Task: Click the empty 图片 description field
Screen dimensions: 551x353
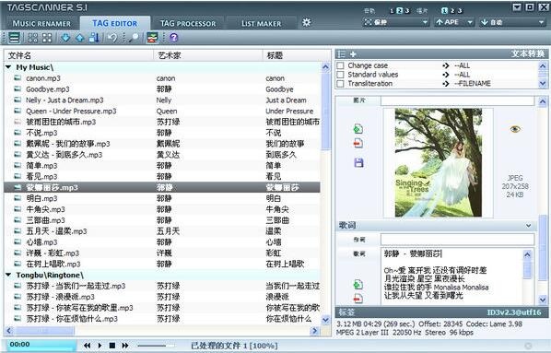Action: tap(457, 100)
